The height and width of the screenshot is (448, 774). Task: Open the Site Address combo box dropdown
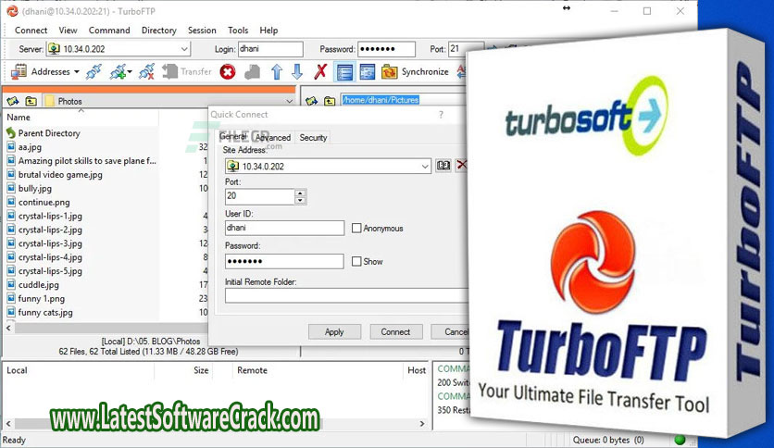(425, 167)
